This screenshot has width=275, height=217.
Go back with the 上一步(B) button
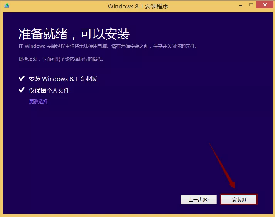coord(199,200)
